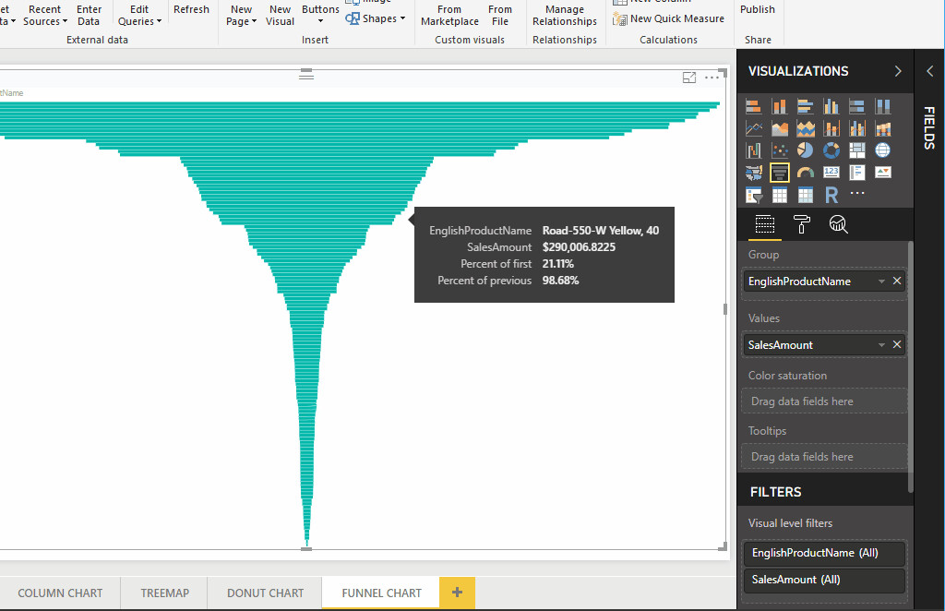Click the card (123) visualization icon

(831, 173)
